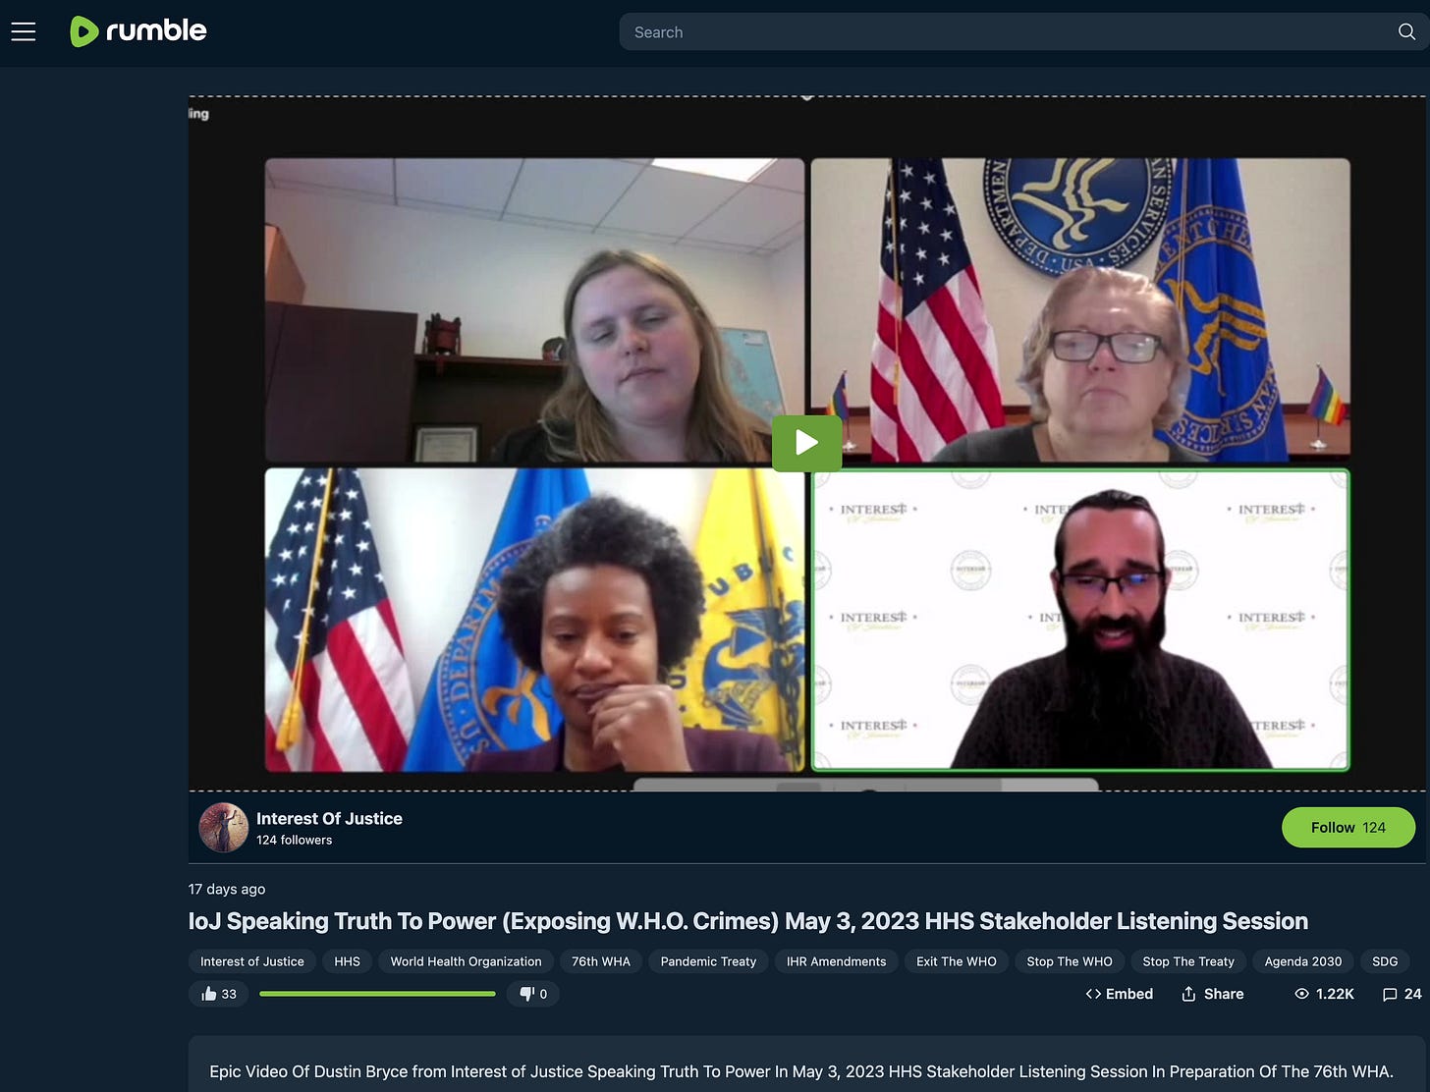The height and width of the screenshot is (1092, 1430).
Task: Open the Embed option
Action: click(1119, 994)
